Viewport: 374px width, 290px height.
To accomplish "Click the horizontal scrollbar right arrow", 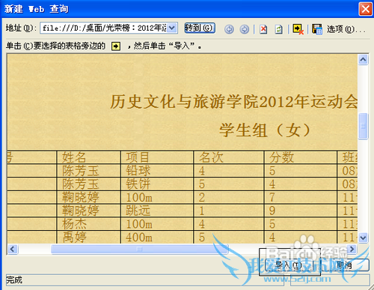I will pos(352,249).
